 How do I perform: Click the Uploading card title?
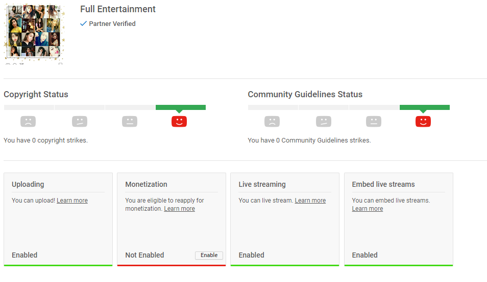click(28, 184)
